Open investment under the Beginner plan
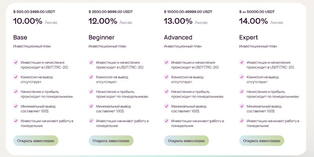 (111, 141)
